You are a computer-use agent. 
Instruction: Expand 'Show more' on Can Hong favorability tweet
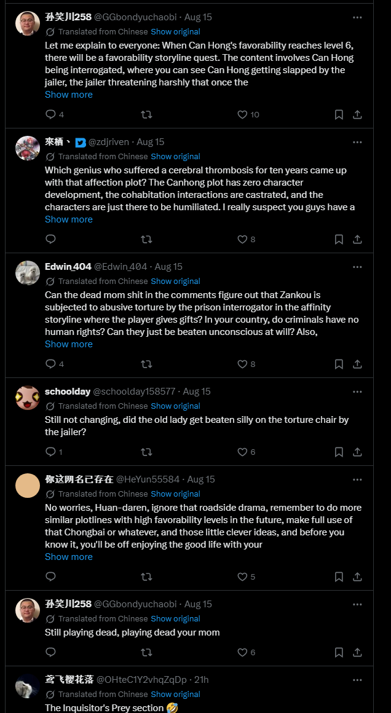tap(69, 95)
